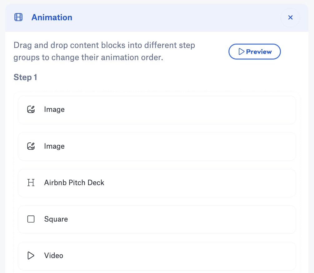Select the second Image block label

point(54,146)
